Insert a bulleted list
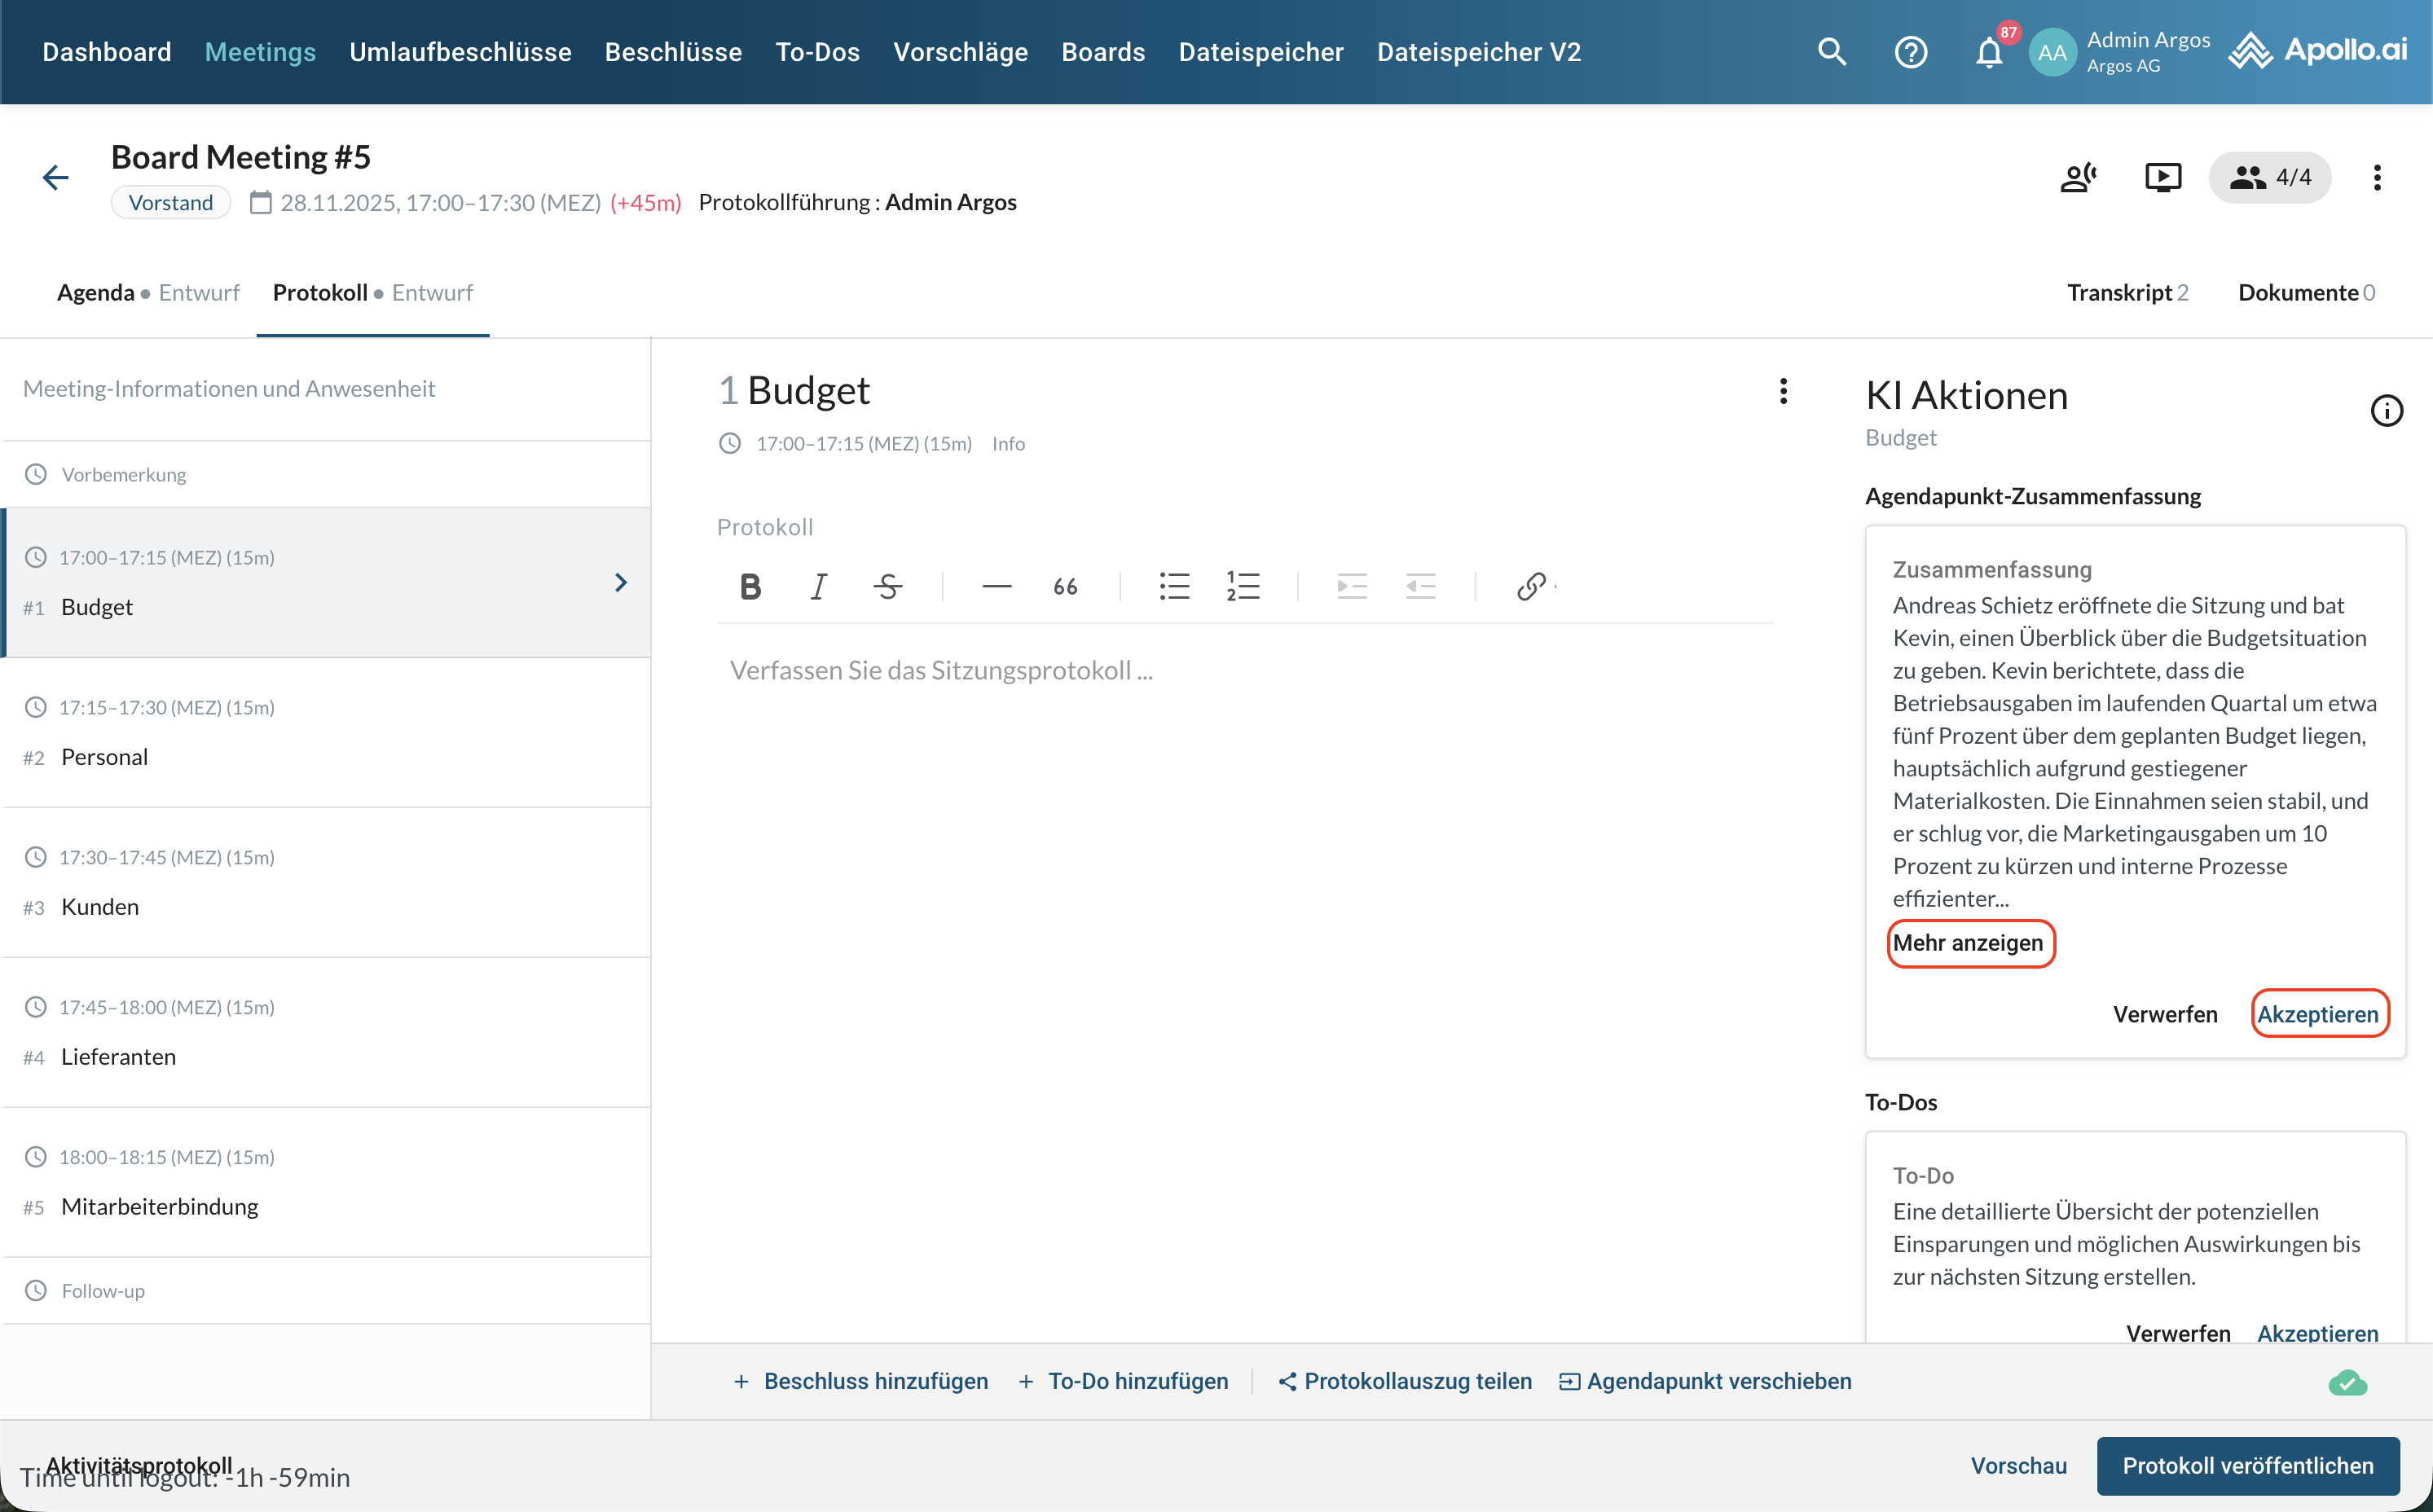 1174,586
